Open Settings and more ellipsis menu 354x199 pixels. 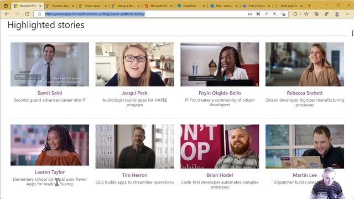click(x=347, y=14)
